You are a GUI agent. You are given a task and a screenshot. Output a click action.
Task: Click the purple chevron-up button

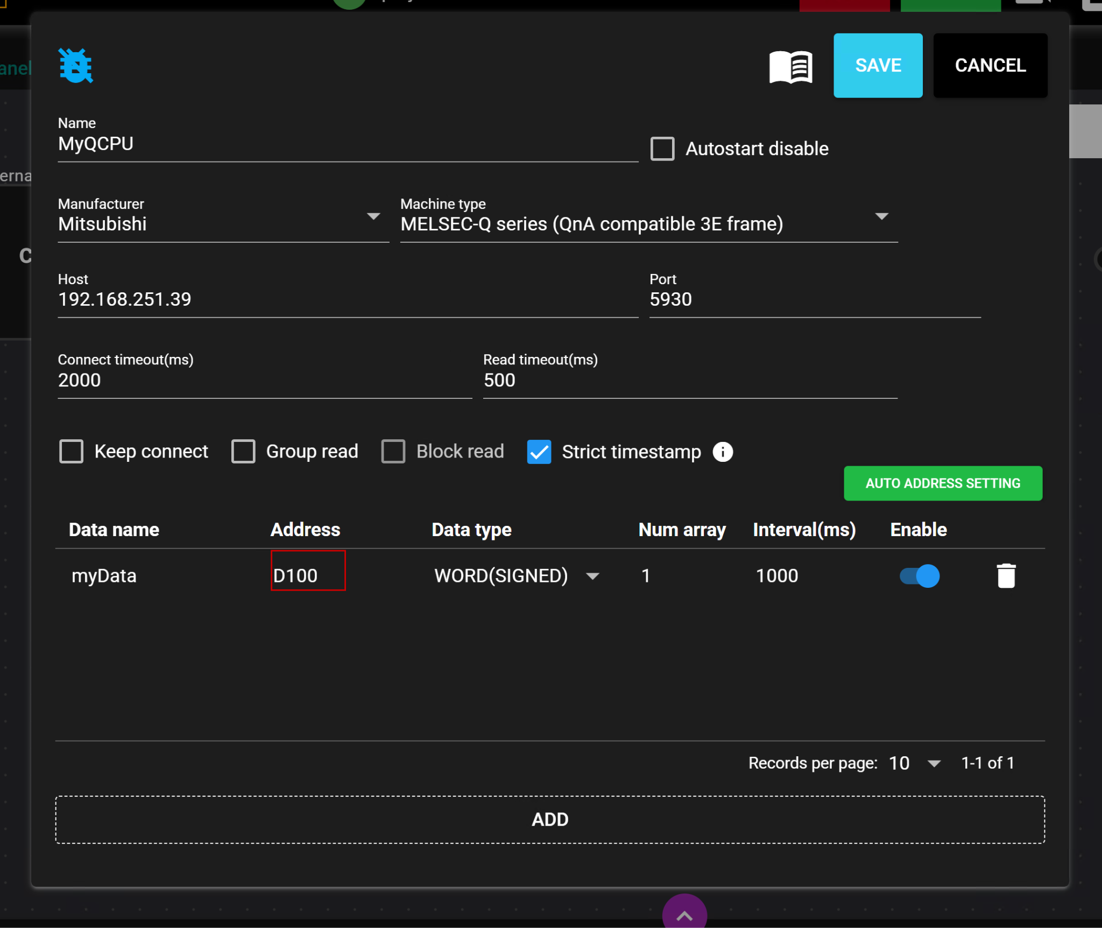[684, 914]
